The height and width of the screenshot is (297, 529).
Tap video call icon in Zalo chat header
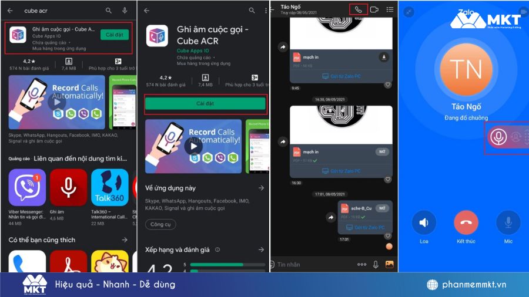pos(374,10)
